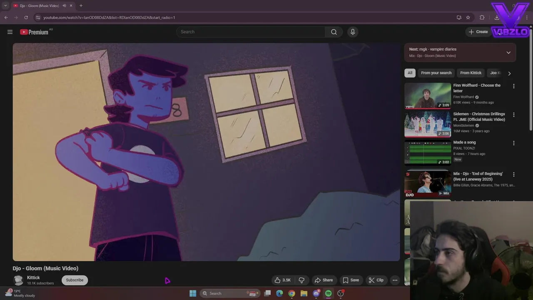Open the Create menu

point(478,32)
